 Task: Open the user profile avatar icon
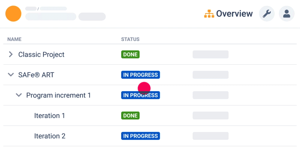pos(286,14)
